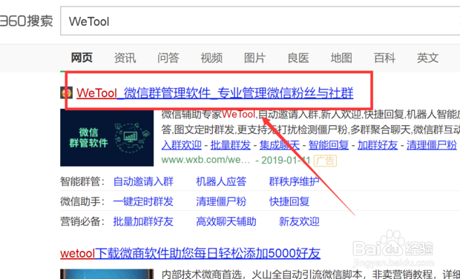
Task: Open the 群秩序维护 link
Action: pos(294,181)
